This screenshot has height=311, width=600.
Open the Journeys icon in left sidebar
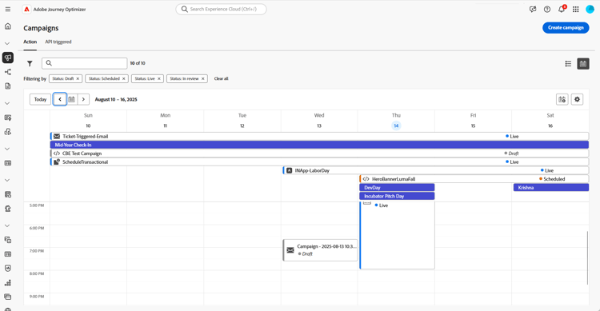coord(8,72)
